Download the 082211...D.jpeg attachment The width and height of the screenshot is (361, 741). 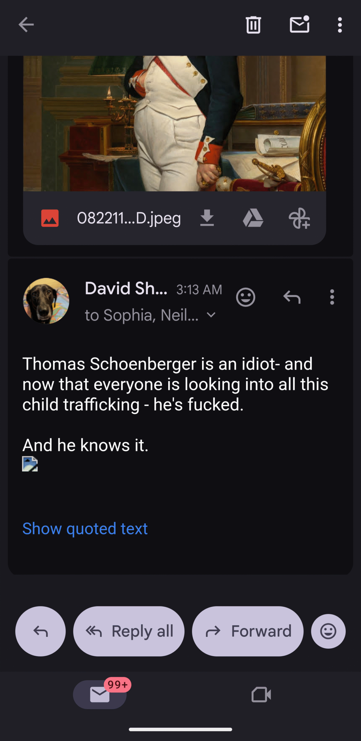point(207,218)
